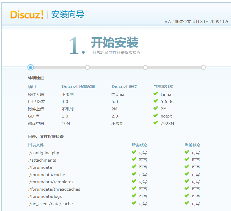
Task: Select the fourth step circle on progress bar
Action: [x=203, y=67]
